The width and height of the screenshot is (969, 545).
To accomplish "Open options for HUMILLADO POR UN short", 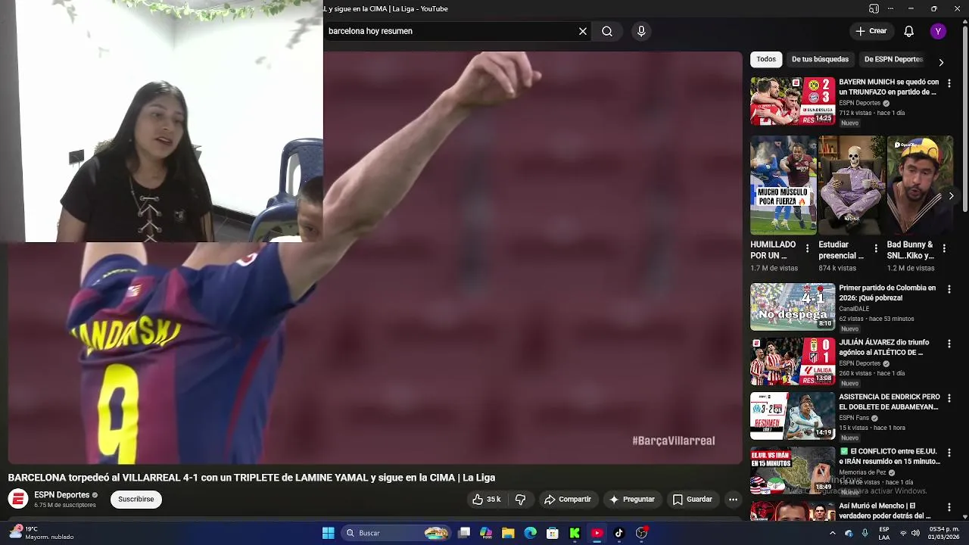I will tap(807, 248).
